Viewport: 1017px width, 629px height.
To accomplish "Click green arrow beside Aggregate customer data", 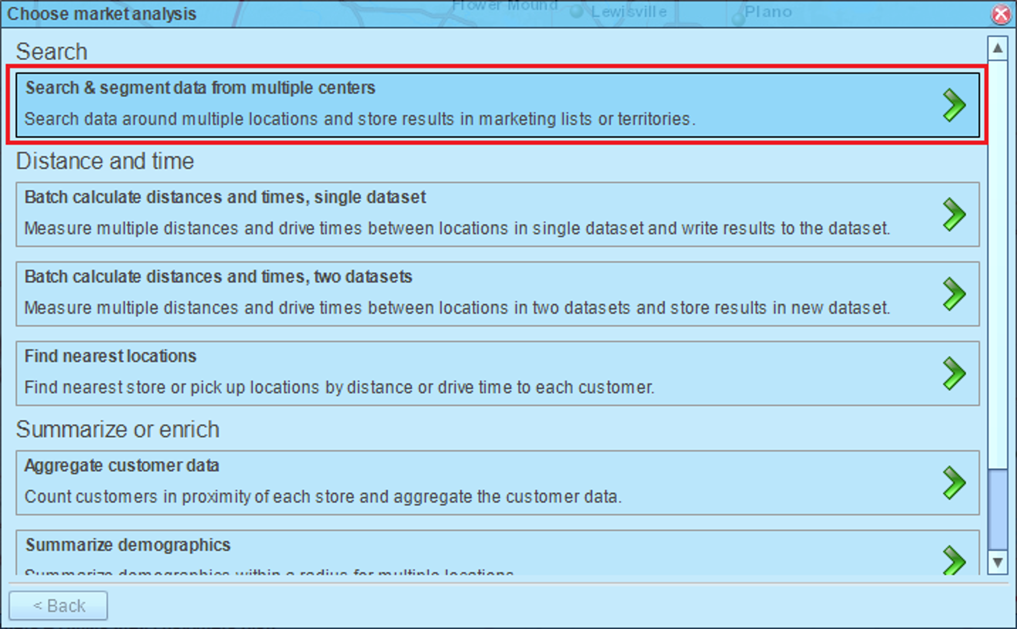I will tap(954, 483).
